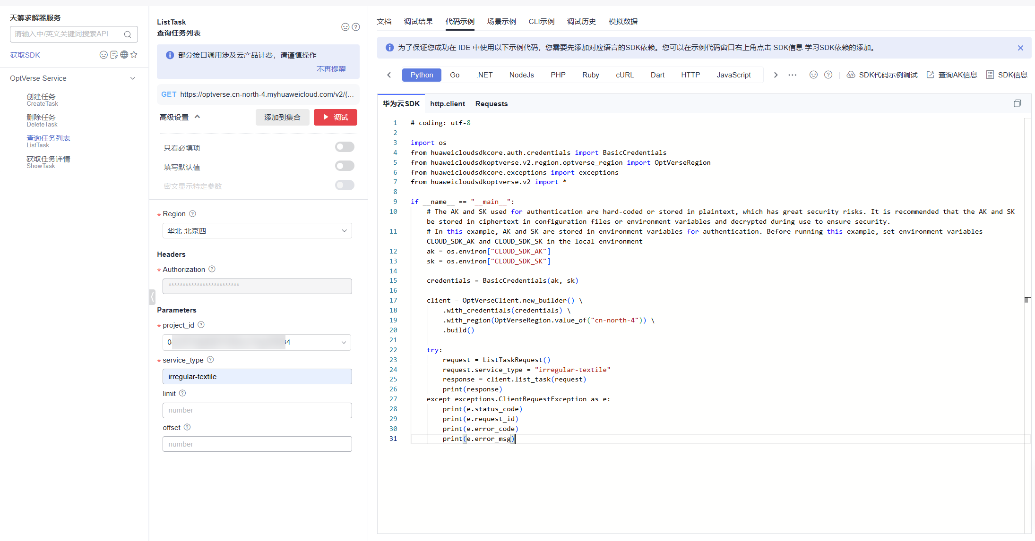The height and width of the screenshot is (541, 1035).
Task: Click 查询AK信息 link
Action: tap(952, 75)
